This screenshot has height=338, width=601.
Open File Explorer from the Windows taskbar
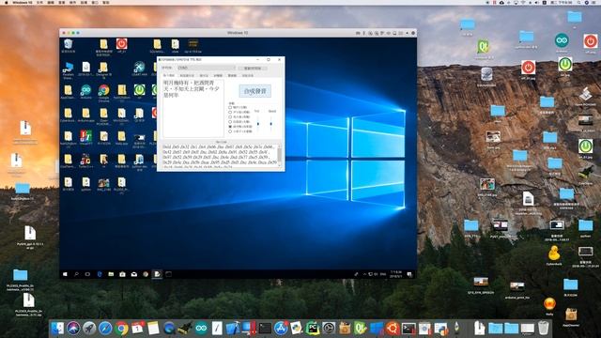click(x=111, y=274)
